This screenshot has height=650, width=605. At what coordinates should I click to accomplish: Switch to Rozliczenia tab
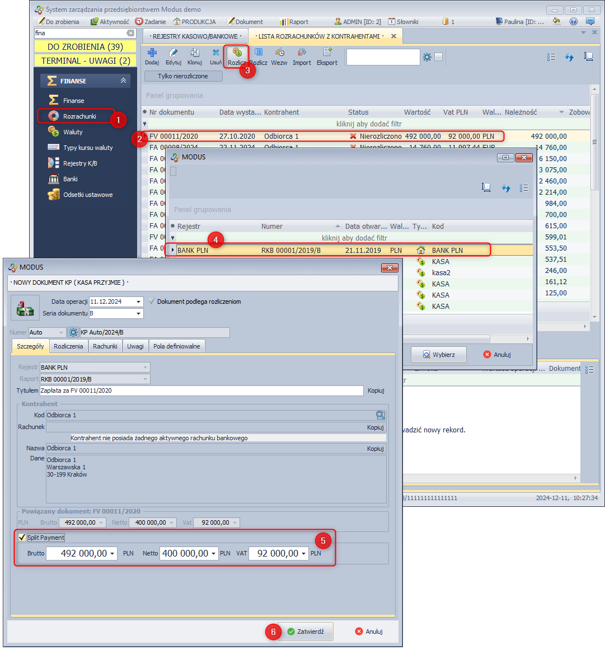pyautogui.click(x=68, y=346)
